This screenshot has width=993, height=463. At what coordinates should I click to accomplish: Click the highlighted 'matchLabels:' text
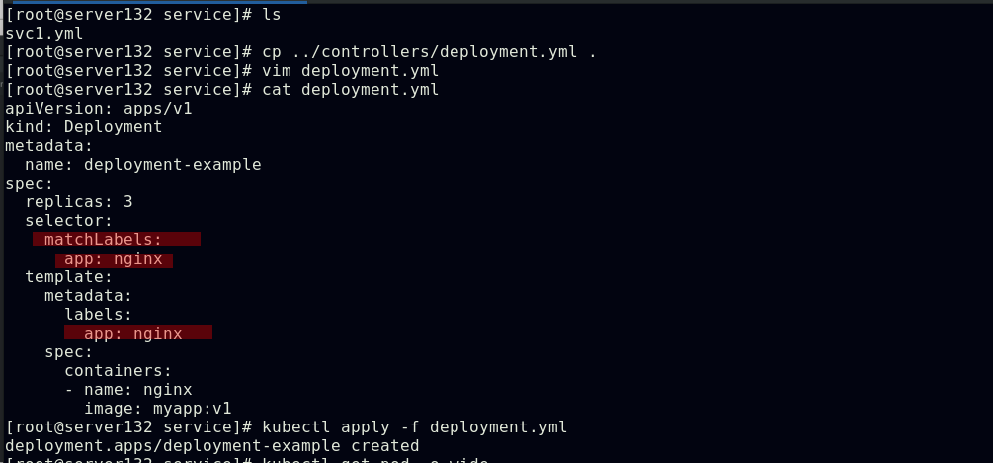click(x=103, y=240)
